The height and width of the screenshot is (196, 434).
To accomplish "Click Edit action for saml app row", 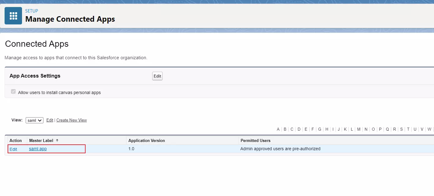I will [13, 149].
